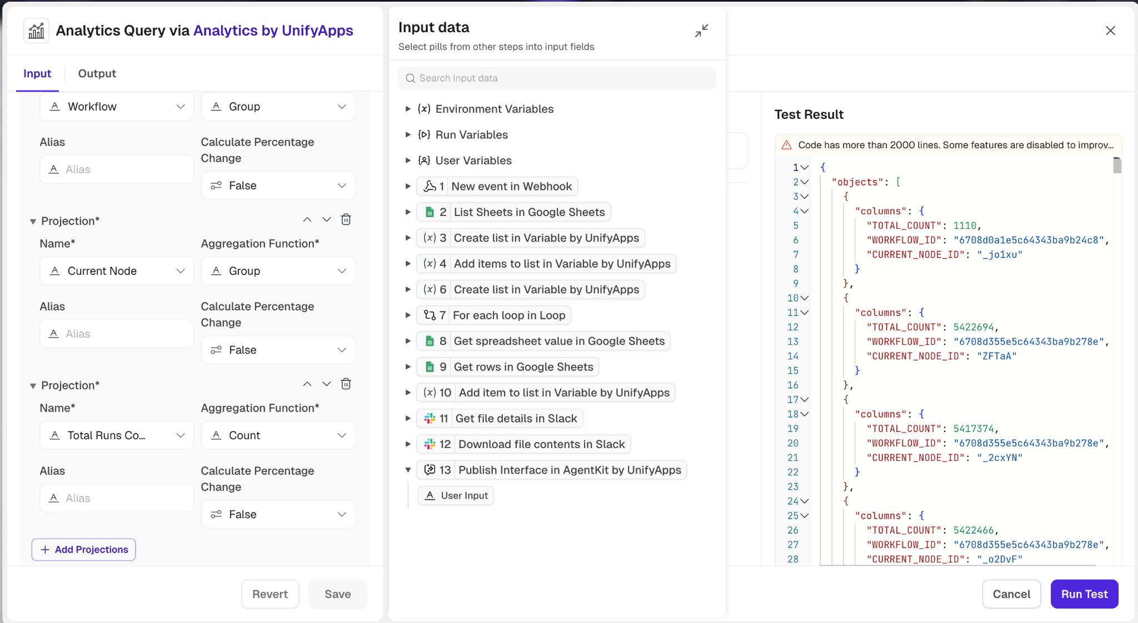
Task: Click Add Projections button
Action: coord(84,550)
